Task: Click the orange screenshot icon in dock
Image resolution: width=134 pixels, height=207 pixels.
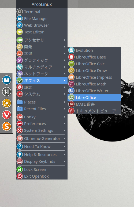Action: 6,103
